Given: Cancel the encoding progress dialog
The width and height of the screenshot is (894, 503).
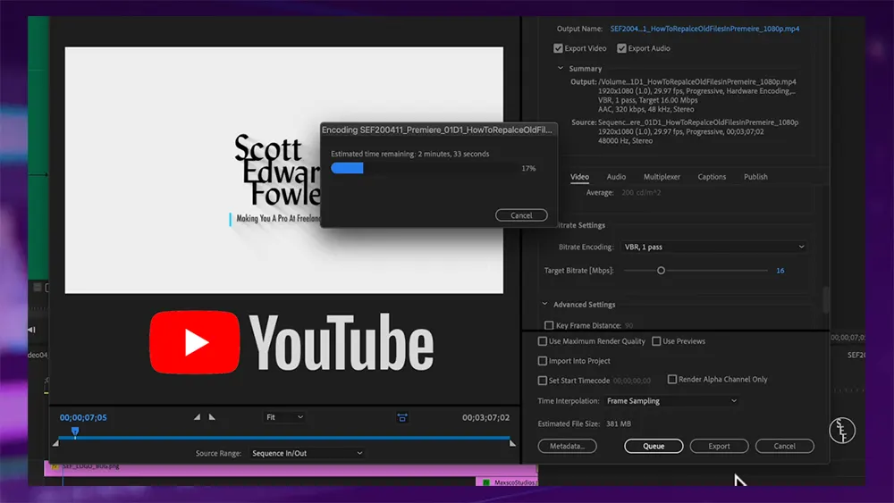Looking at the screenshot, I should [521, 215].
